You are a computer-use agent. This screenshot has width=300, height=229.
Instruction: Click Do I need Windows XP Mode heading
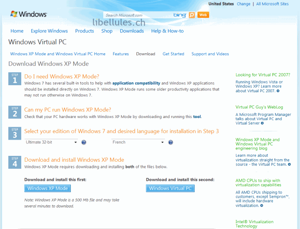pyautogui.click(x=62, y=76)
